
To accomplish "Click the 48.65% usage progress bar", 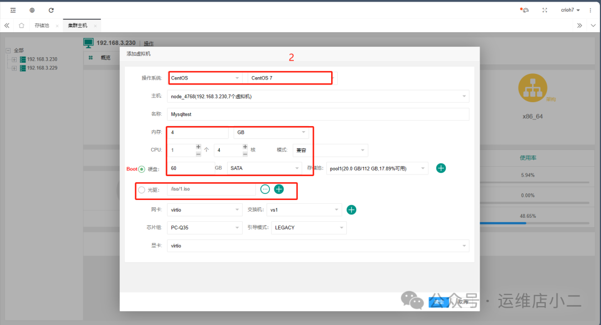I will pos(534,223).
